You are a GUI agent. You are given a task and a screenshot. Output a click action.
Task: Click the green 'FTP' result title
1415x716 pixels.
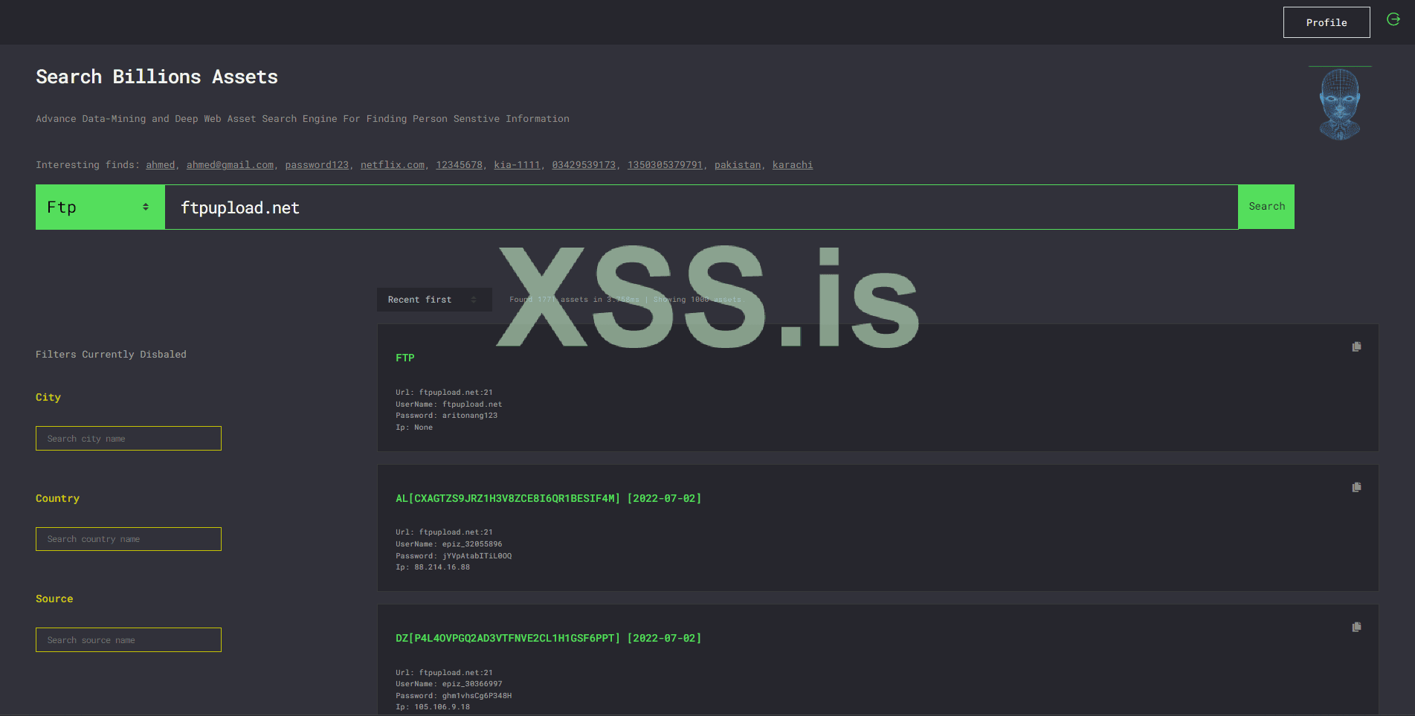(x=405, y=358)
